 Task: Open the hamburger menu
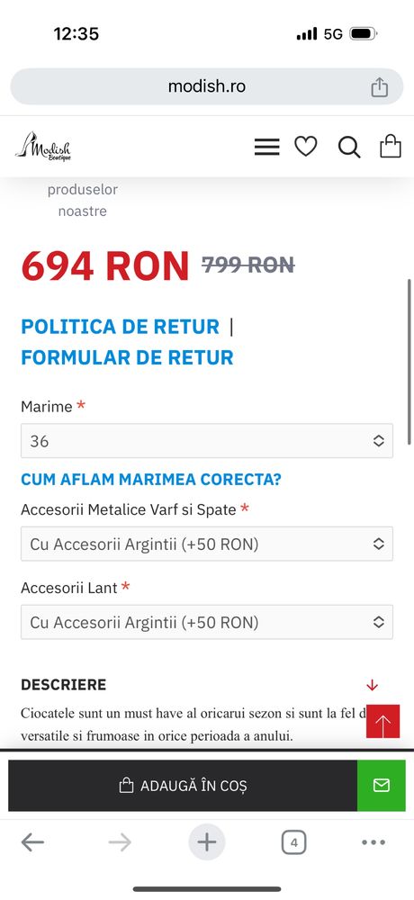pos(266,148)
